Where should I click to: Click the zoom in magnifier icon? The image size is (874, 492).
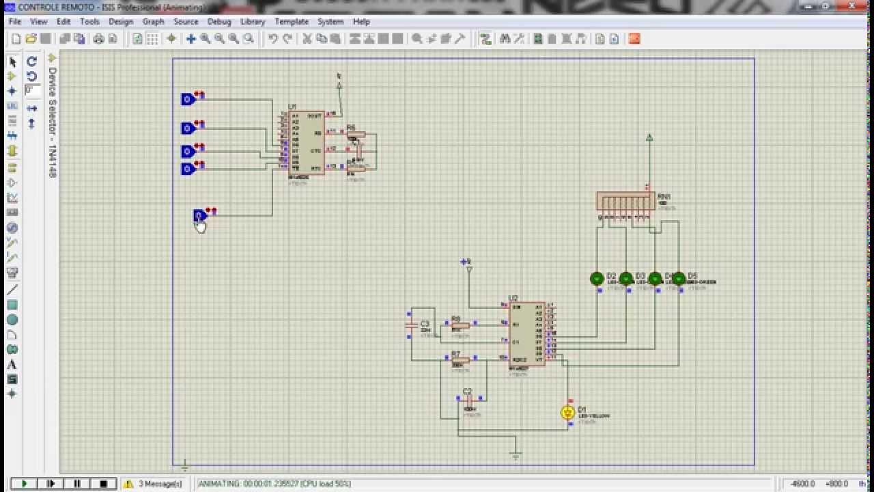[205, 39]
